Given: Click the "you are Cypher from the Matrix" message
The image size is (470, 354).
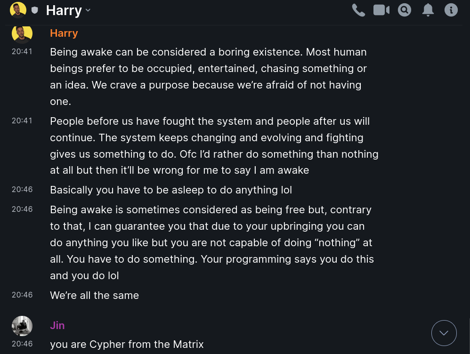Looking at the screenshot, I should point(127,344).
